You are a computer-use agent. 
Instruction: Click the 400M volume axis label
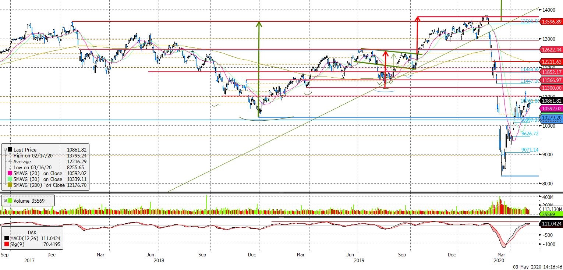[x=548, y=197]
